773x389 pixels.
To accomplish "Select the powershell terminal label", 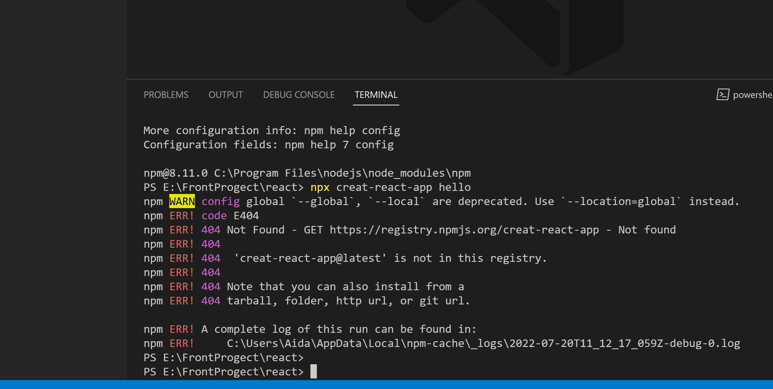I will pyautogui.click(x=753, y=95).
